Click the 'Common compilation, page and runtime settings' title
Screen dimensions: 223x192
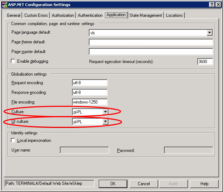[53, 24]
